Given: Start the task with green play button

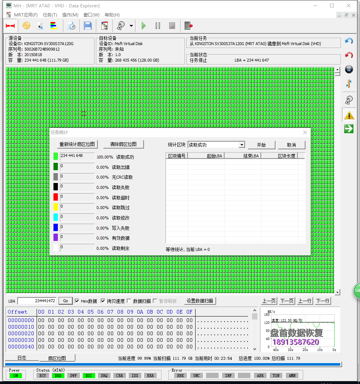Looking at the screenshot, I should [144, 26].
